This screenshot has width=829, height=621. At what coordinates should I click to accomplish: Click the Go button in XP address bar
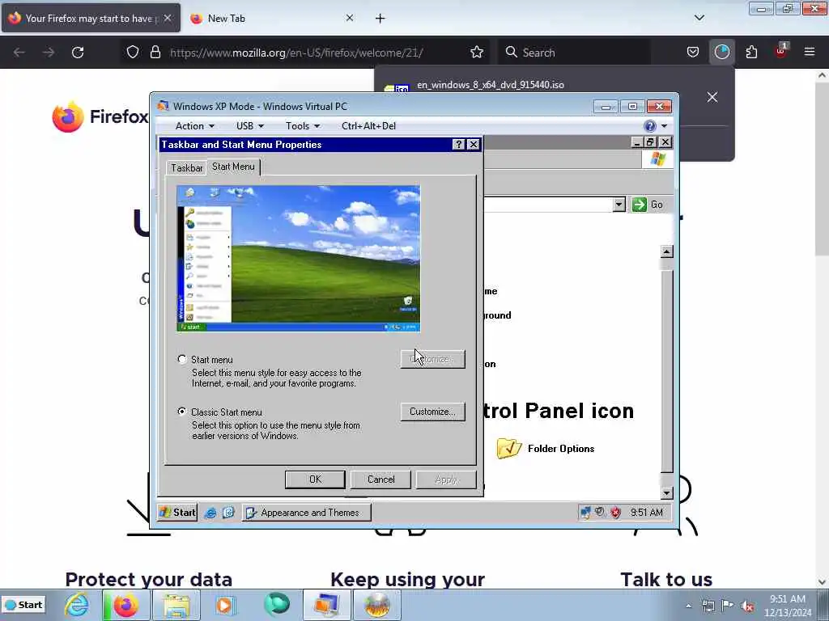tap(648, 205)
